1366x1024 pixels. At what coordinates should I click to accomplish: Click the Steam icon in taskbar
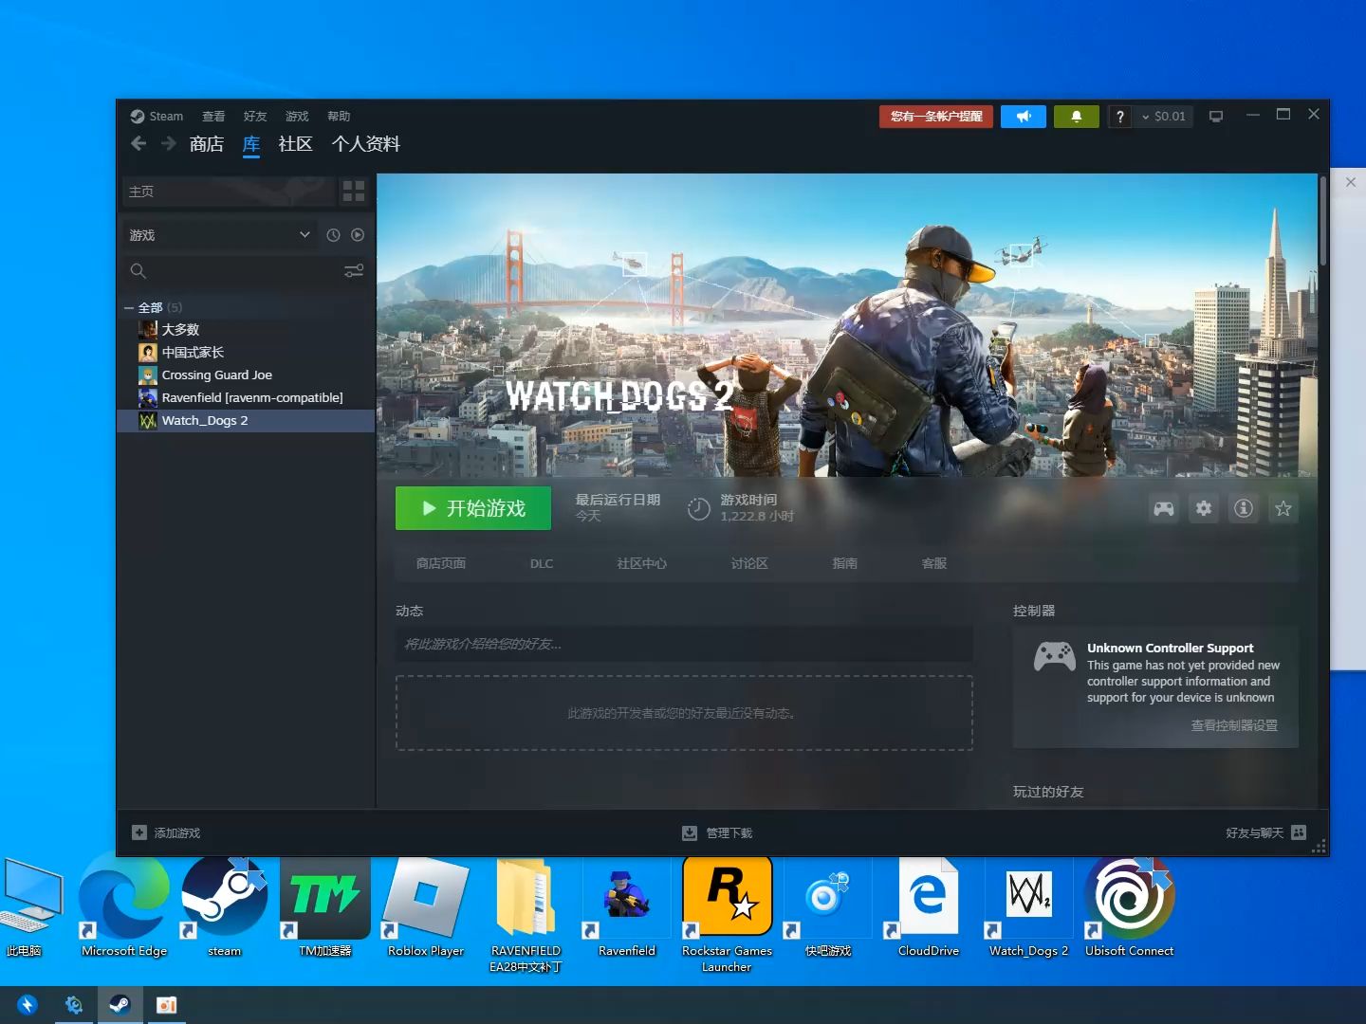pos(120,1005)
